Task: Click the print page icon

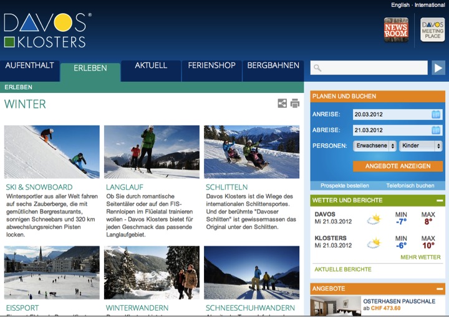Action: point(295,103)
